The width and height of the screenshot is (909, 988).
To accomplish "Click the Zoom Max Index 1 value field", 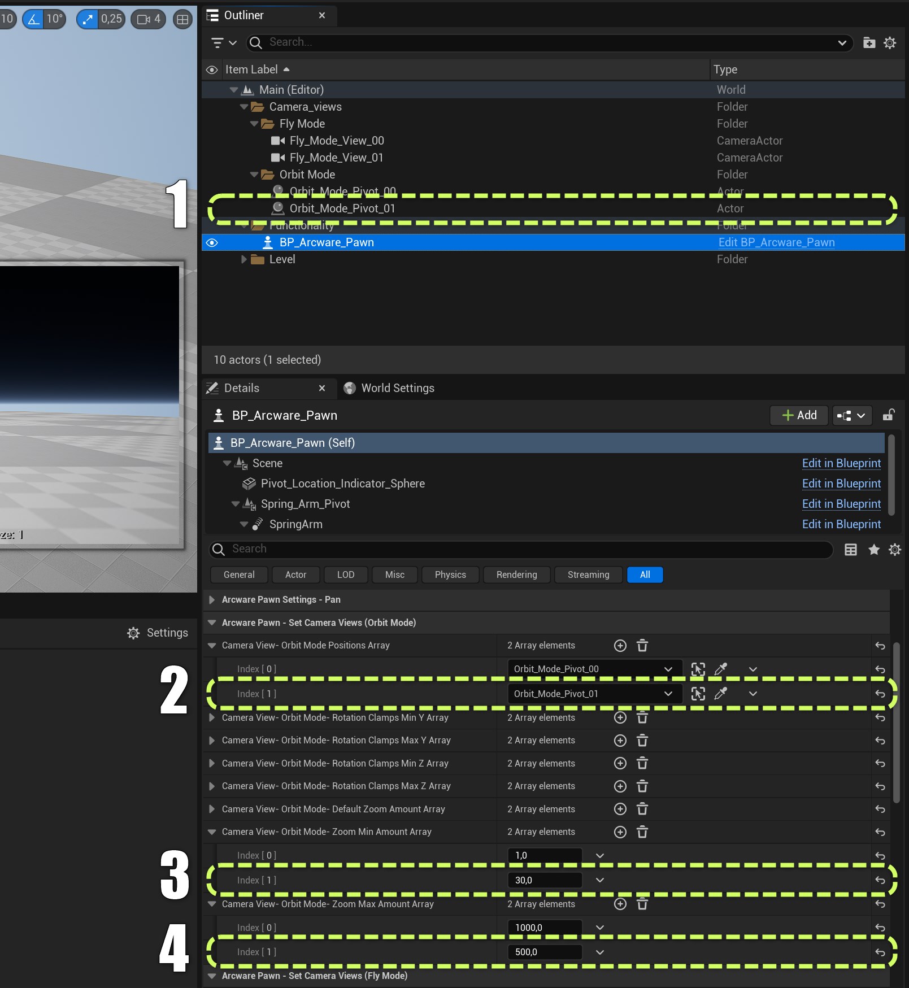I will pyautogui.click(x=545, y=952).
